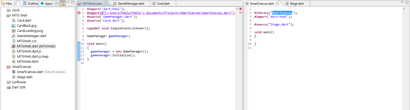Image resolution: width=410 pixels, height=110 pixels.
Task: Click the gameManager.Initialize(); line
Action: [113, 55]
